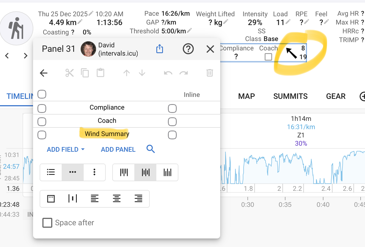Image resolution: width=365 pixels, height=247 pixels.
Task: Click the back arrow in panel toolbar
Action: (44, 73)
